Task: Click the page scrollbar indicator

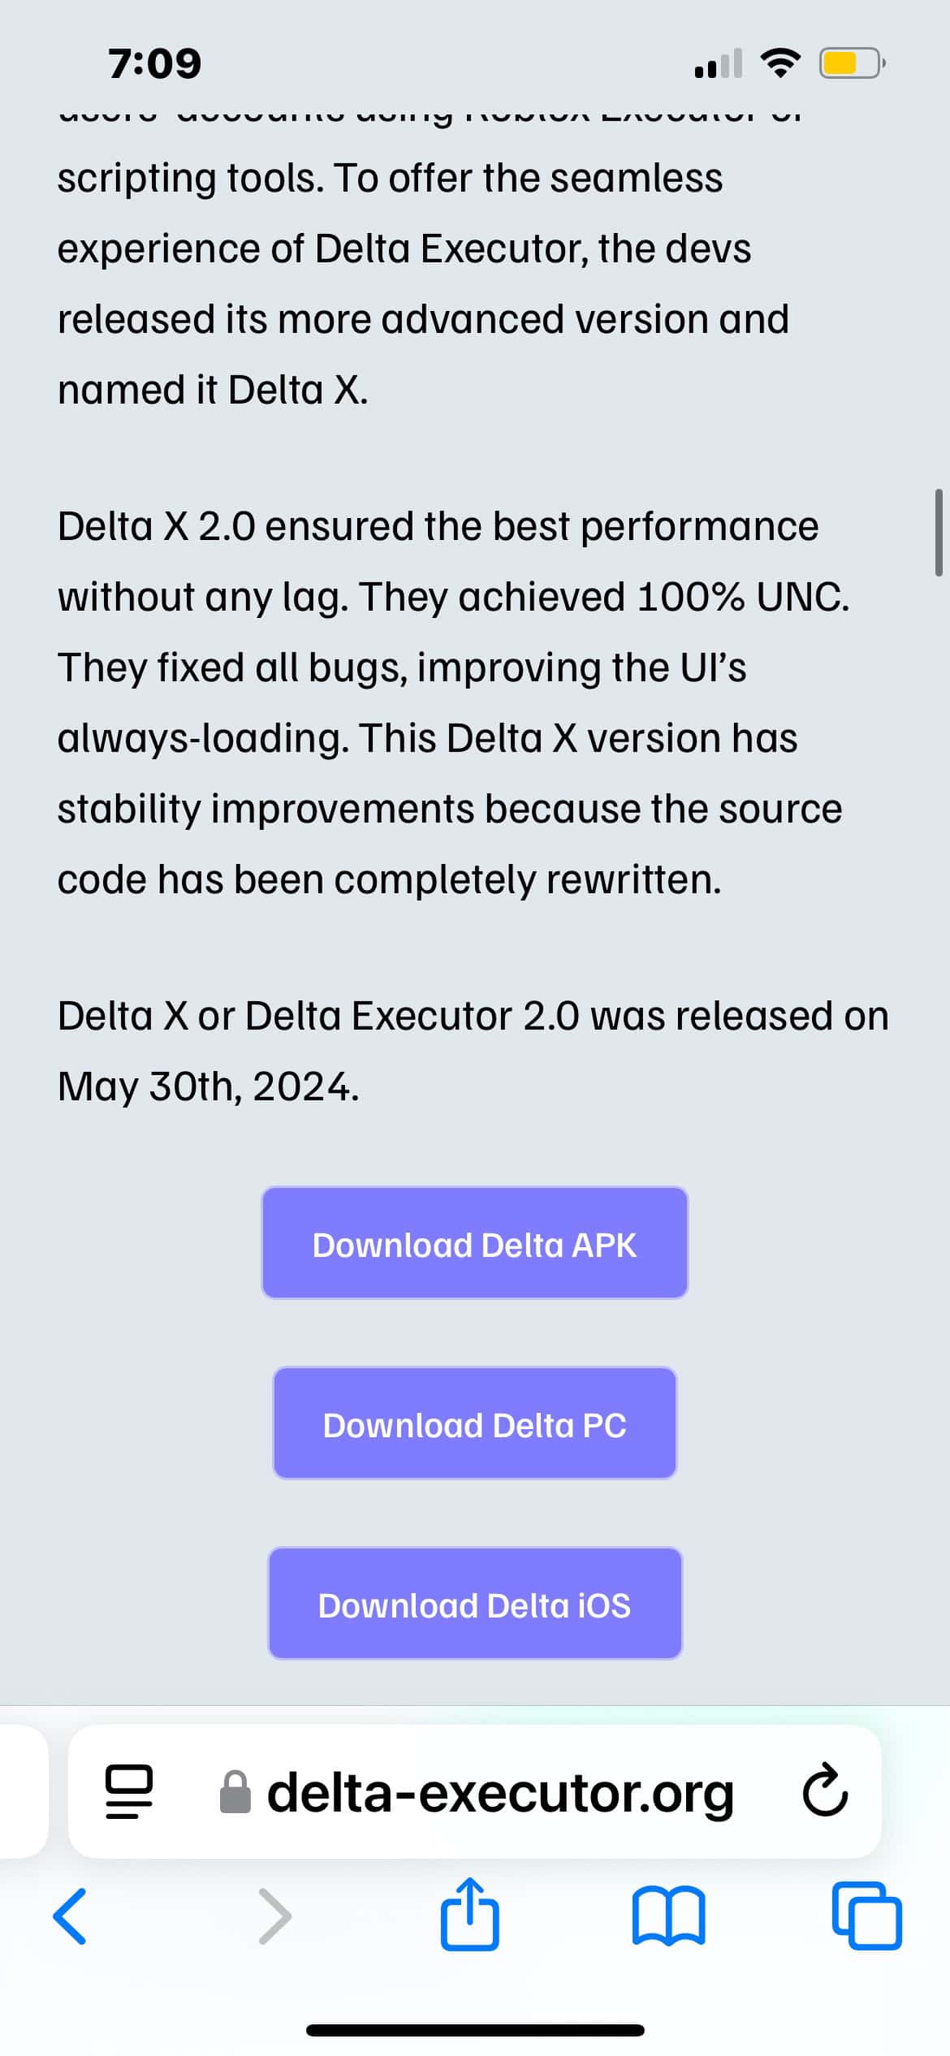Action: (x=939, y=532)
